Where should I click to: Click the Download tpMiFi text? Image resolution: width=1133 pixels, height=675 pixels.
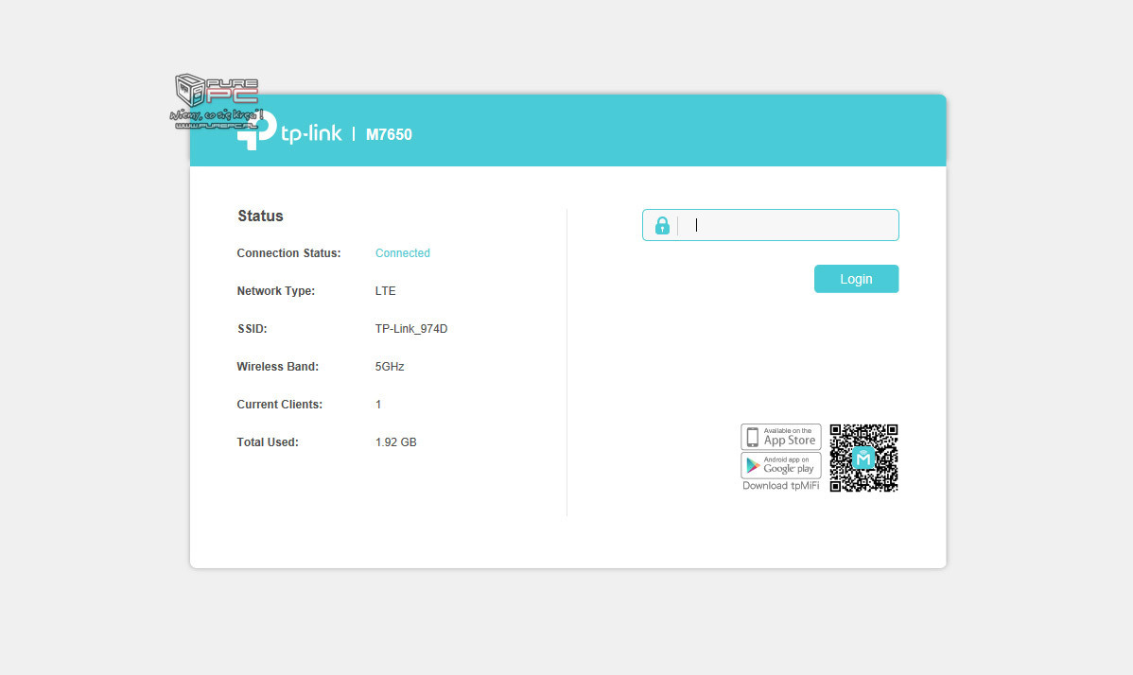[780, 486]
